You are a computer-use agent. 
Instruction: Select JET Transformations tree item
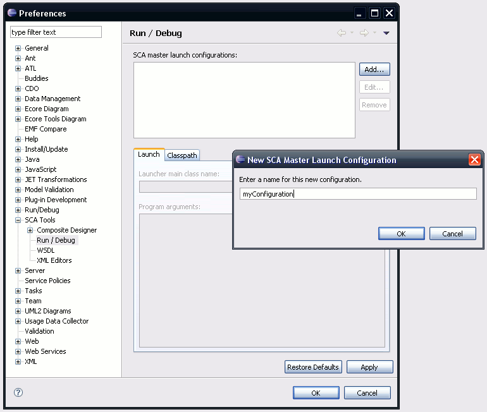[x=56, y=179]
